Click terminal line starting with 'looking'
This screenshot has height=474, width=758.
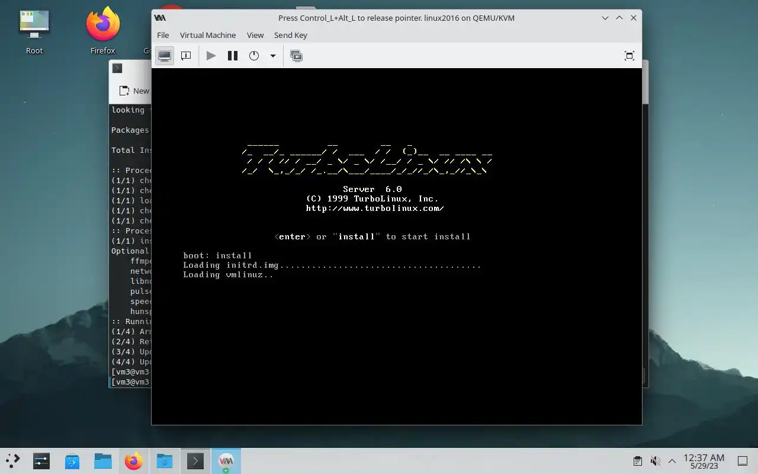[x=130, y=110]
